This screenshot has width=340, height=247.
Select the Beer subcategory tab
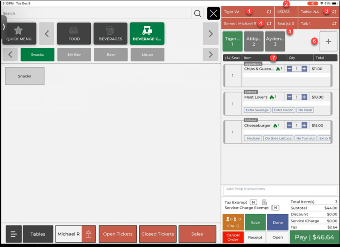click(111, 53)
